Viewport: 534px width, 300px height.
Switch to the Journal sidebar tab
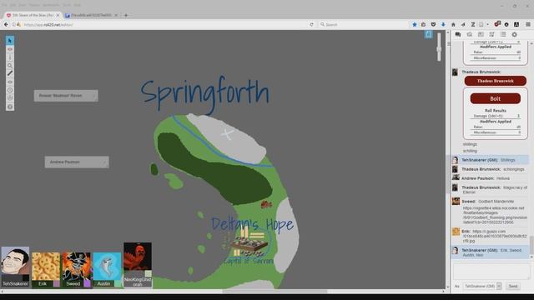point(481,34)
